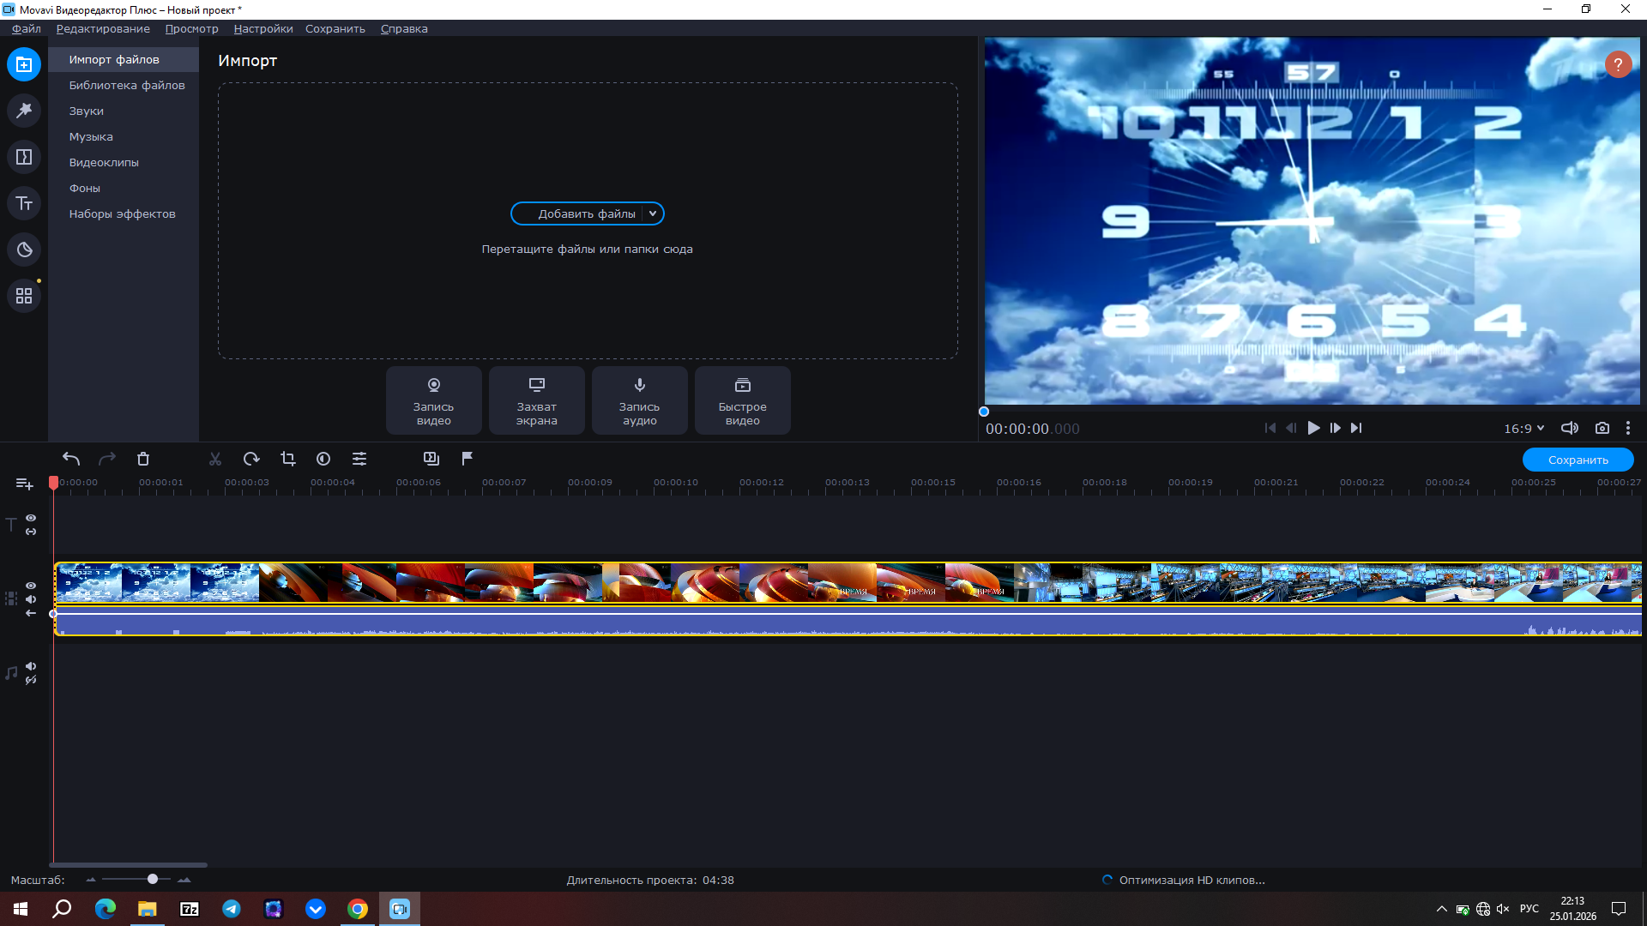Open the Редактирование menu
The width and height of the screenshot is (1647, 926).
103,28
